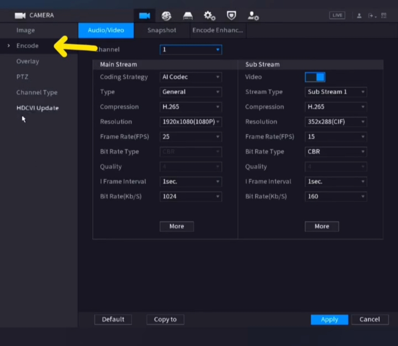Switch to the Audio/Video tab

106,30
